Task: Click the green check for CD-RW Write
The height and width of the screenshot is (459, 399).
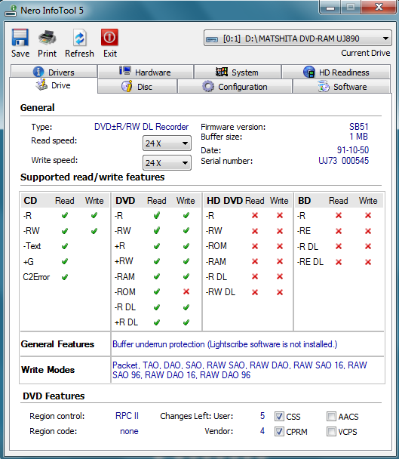Action: (94, 231)
